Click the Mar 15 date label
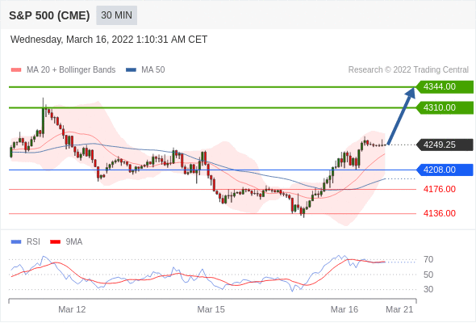The width and height of the screenshot is (476, 323). point(211,309)
